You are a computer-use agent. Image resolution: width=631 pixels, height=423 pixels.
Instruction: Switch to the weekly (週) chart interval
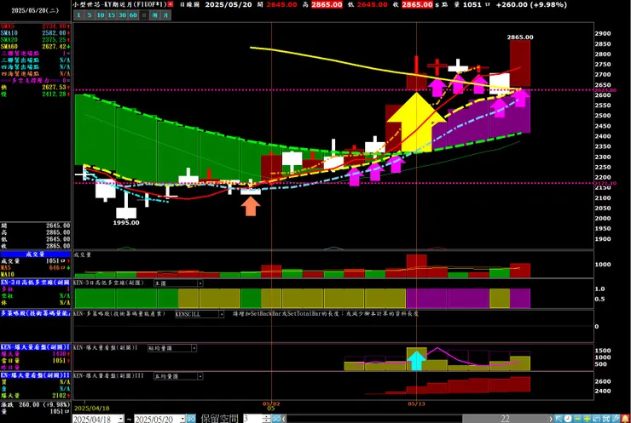[x=155, y=15]
